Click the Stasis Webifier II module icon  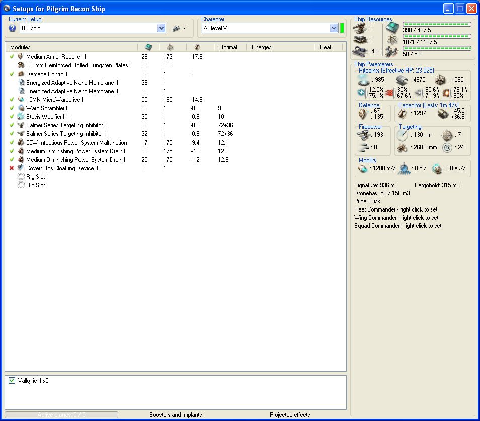21,117
